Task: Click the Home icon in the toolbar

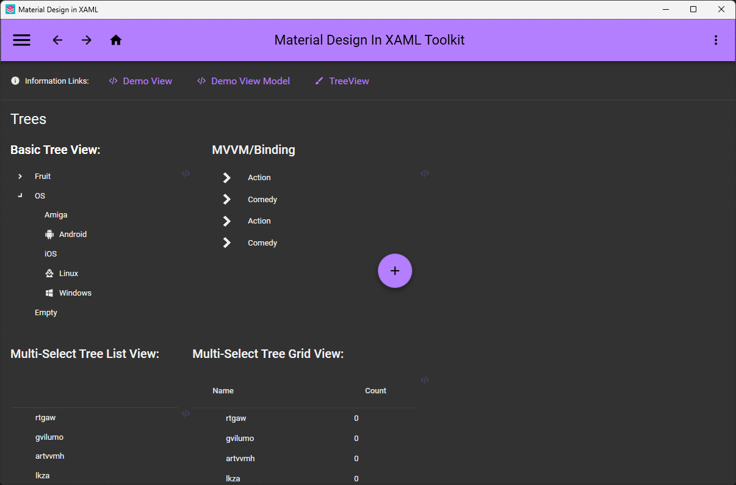Action: (x=116, y=40)
